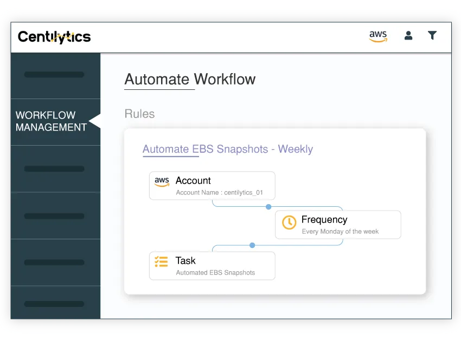Click the Centilytics logo
The width and height of the screenshot is (461, 353).
click(54, 37)
